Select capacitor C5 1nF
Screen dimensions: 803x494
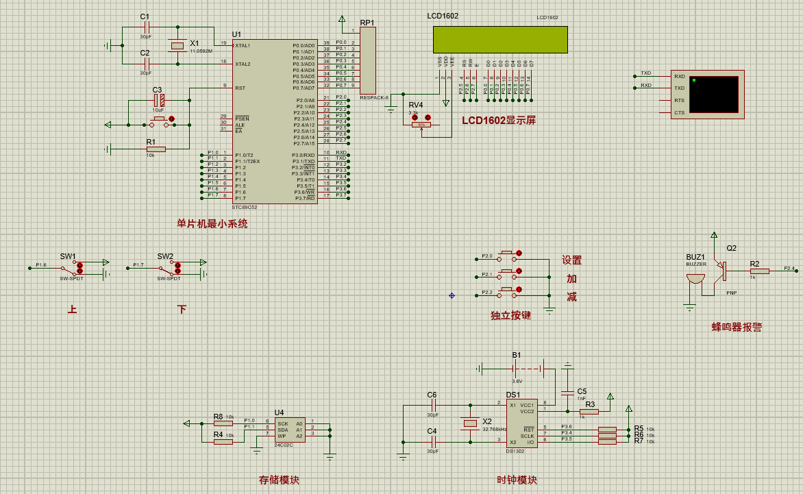[567, 393]
